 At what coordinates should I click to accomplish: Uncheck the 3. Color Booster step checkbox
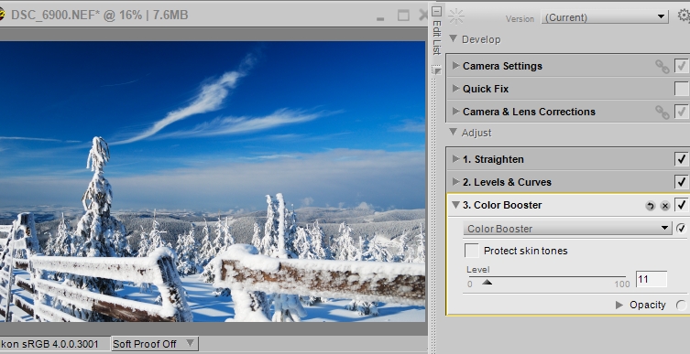point(682,205)
